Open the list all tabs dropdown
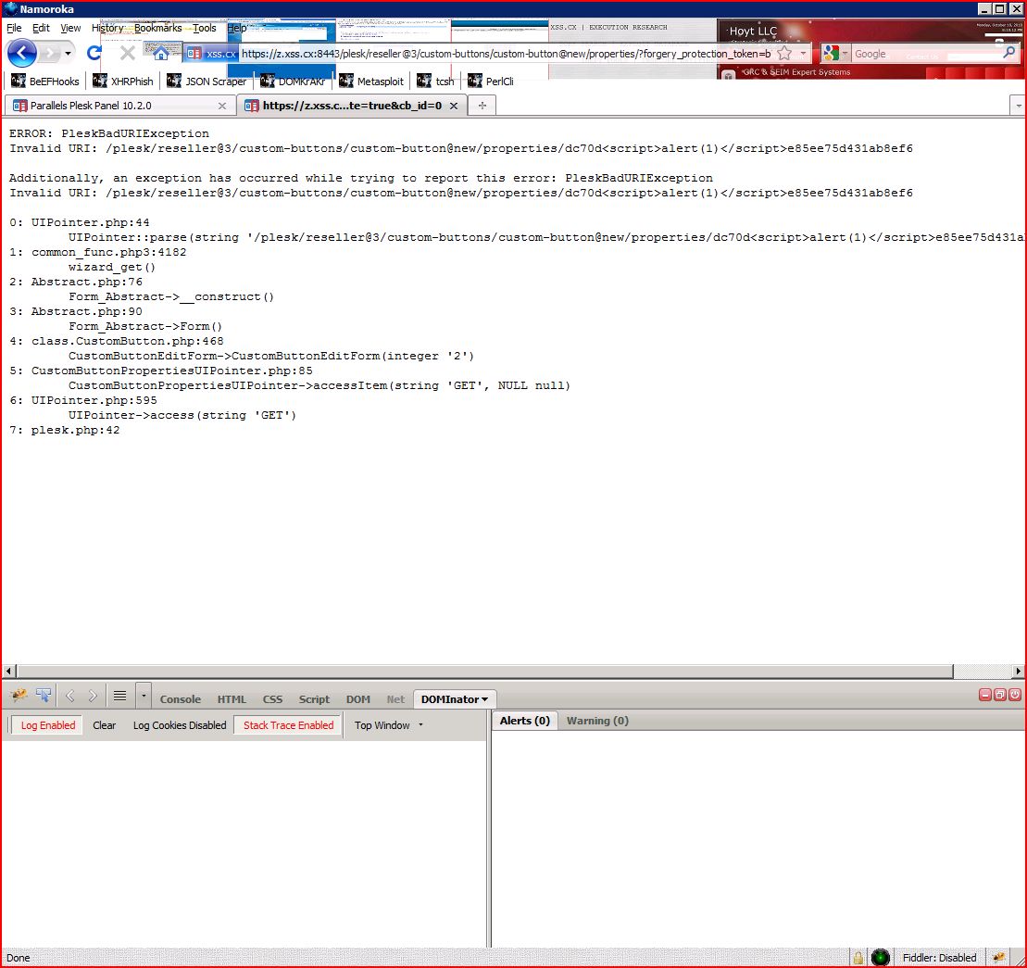This screenshot has width=1027, height=968. click(x=1018, y=106)
